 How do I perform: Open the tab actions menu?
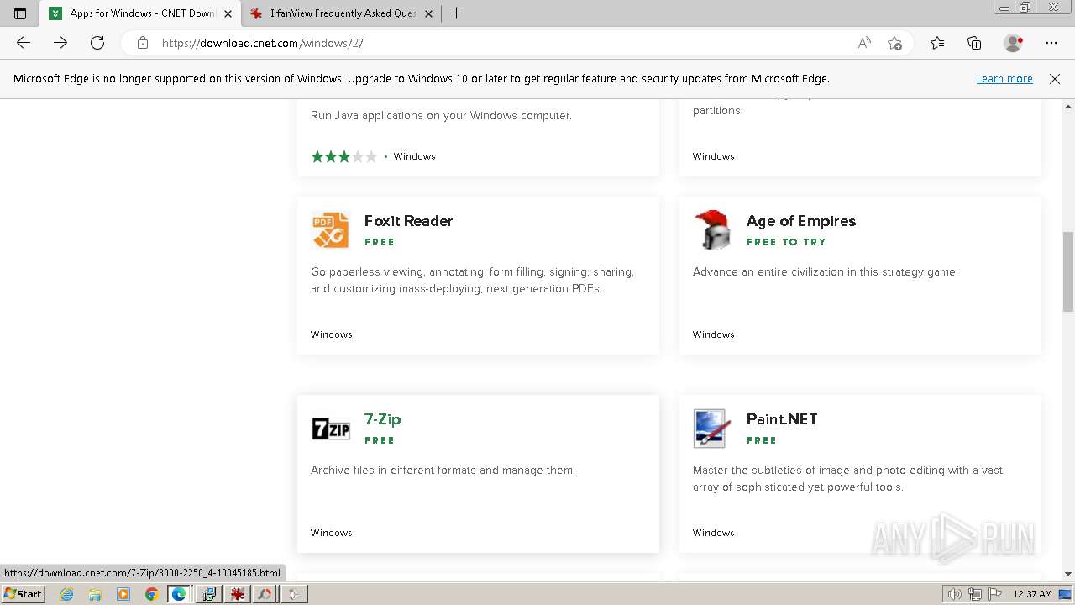(x=20, y=13)
